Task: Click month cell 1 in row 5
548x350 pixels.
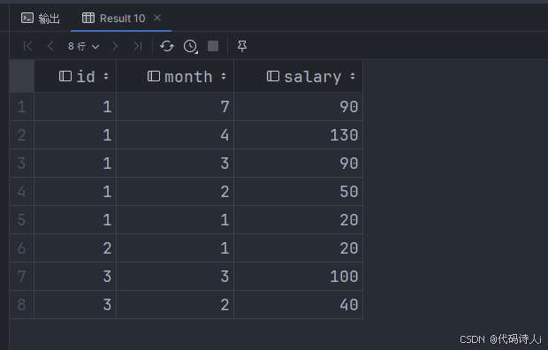Action: tap(175, 220)
